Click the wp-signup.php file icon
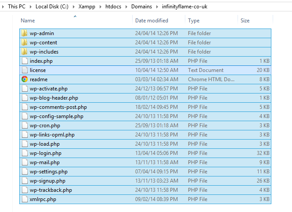Screen dimensions: 292x212 pyautogui.click(x=25, y=181)
